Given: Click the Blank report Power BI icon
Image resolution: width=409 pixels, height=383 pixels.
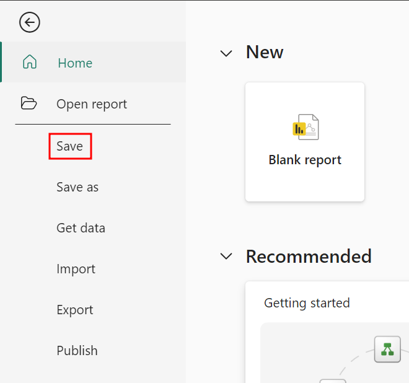Looking at the screenshot, I should point(306,127).
